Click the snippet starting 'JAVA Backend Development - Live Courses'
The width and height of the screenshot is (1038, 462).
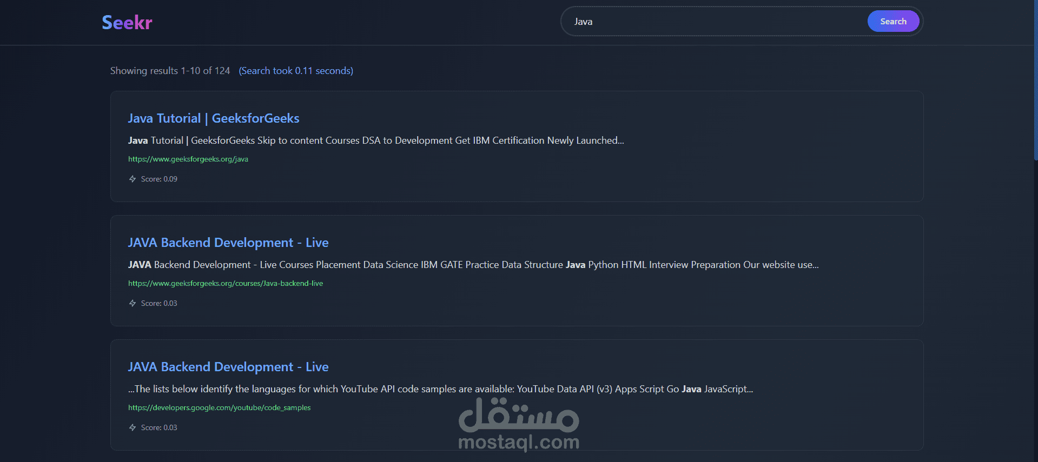(x=473, y=265)
